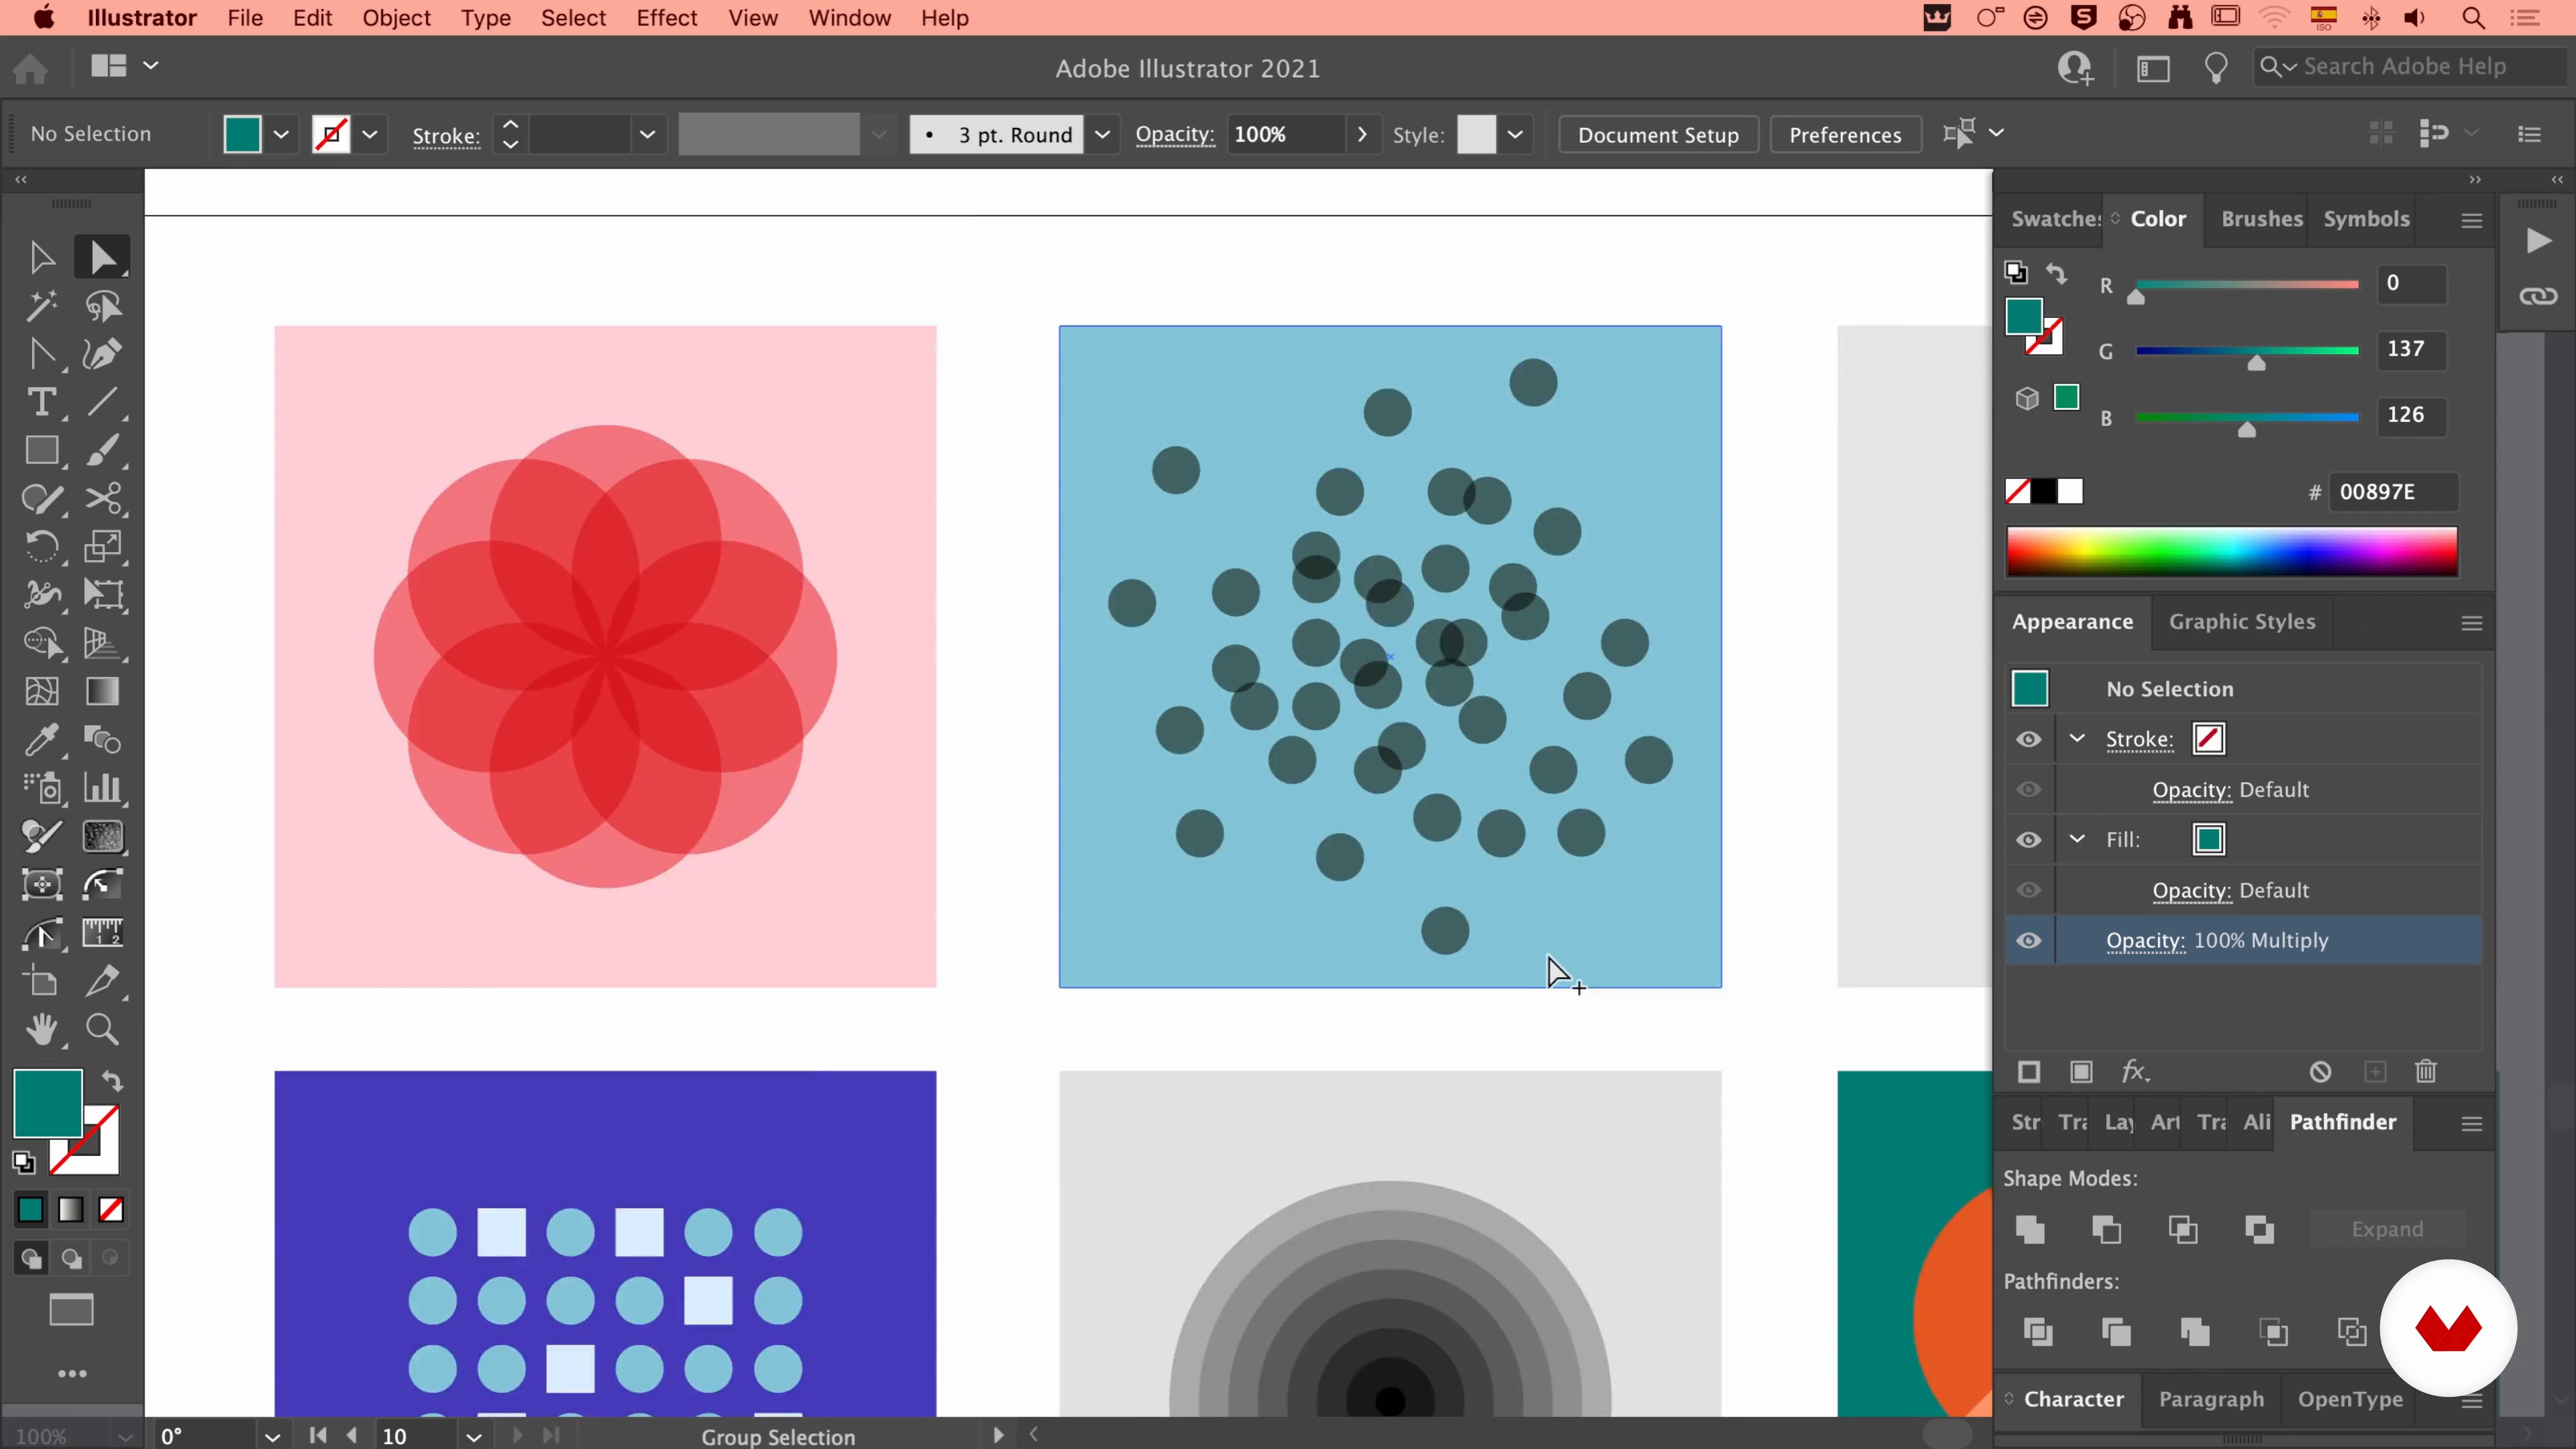2576x1449 pixels.
Task: Toggle visibility of the Fill attribute
Action: click(2028, 840)
